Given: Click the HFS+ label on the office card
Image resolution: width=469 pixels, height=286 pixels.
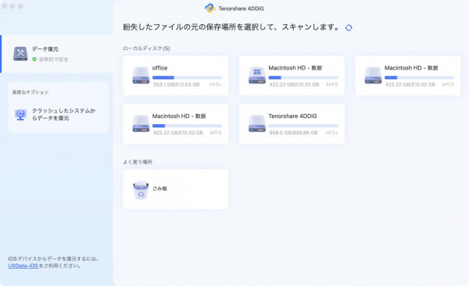Looking at the screenshot, I should pyautogui.click(x=216, y=84).
